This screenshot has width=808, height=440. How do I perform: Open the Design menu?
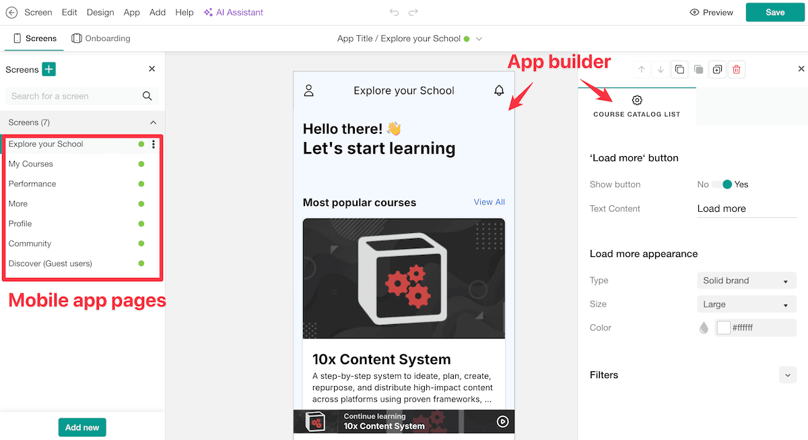[x=100, y=12]
